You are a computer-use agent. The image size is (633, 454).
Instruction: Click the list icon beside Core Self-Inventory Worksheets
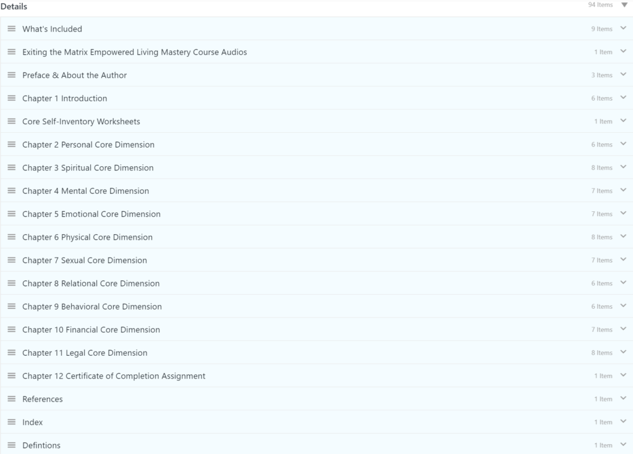click(12, 122)
